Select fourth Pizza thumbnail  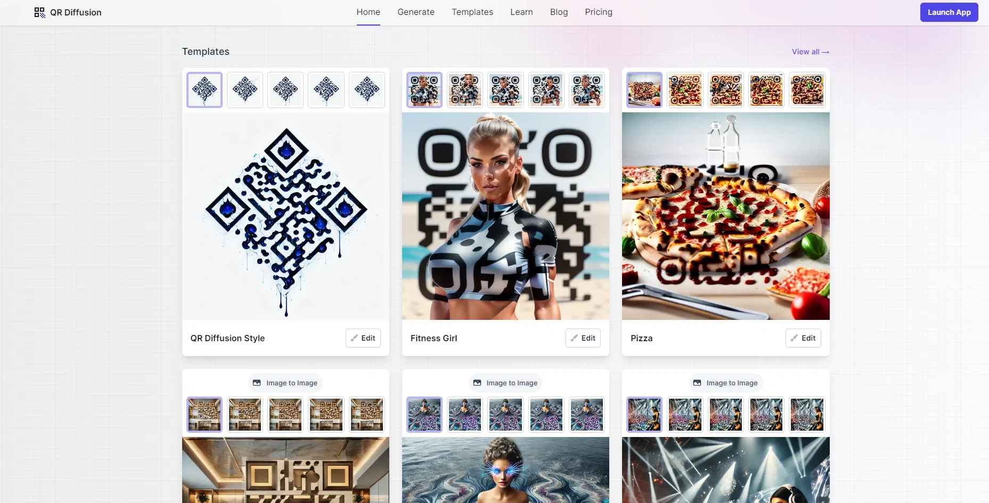[766, 90]
